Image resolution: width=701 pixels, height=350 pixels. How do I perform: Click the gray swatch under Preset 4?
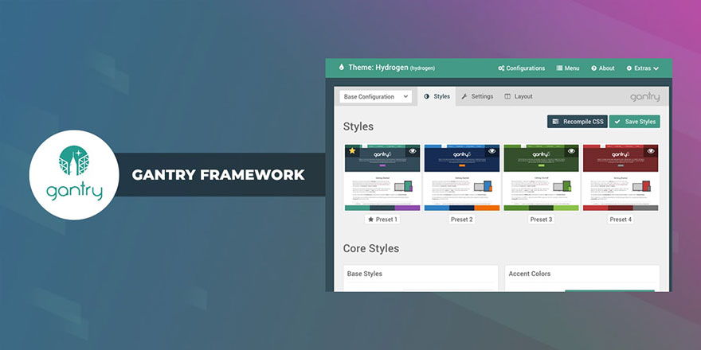point(646,208)
